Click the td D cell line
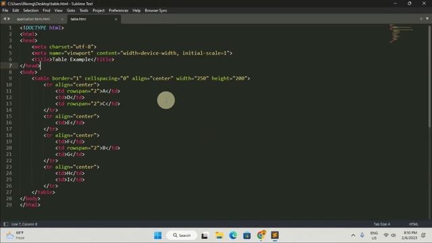The width and height of the screenshot is (432, 243). 70,97
